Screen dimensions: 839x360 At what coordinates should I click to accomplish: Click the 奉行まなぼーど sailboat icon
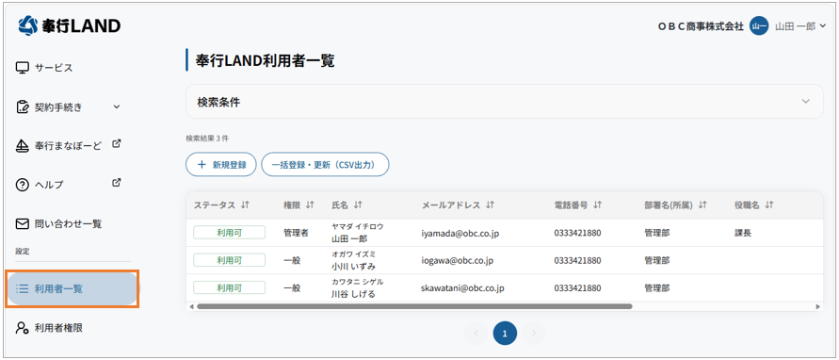22,146
